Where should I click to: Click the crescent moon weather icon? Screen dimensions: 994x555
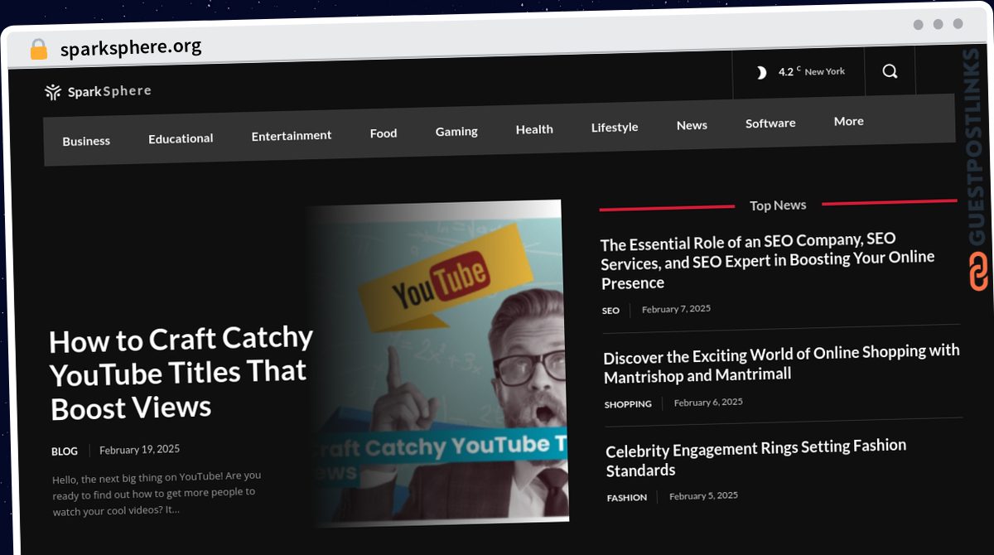[x=761, y=73]
